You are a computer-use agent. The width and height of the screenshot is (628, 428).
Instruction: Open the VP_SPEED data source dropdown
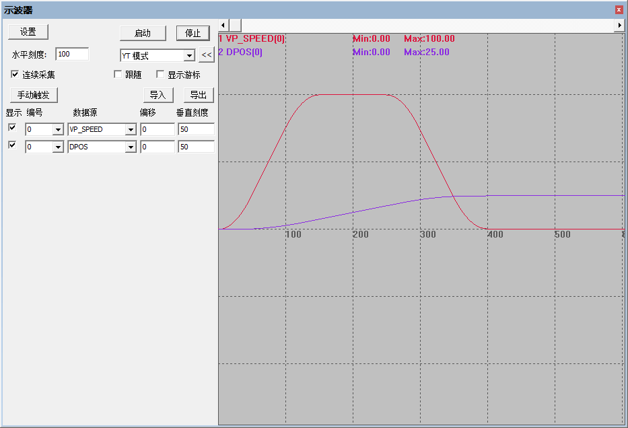click(133, 129)
